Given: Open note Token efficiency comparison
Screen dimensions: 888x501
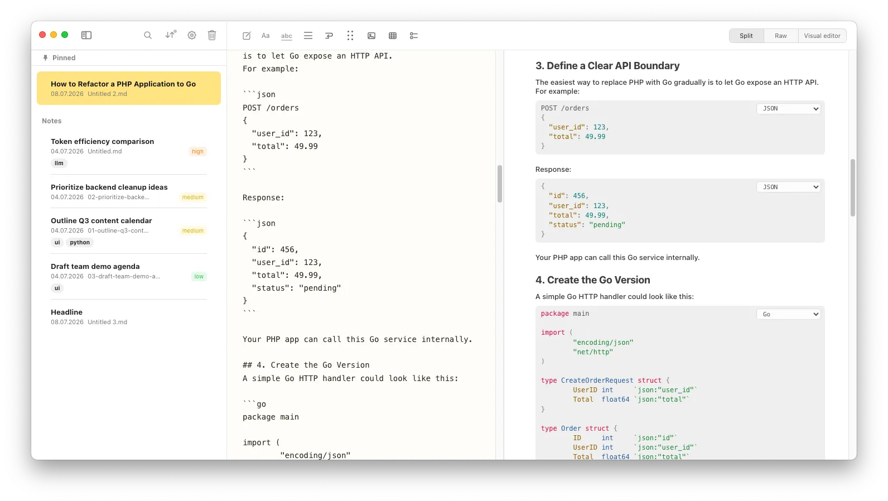Looking at the screenshot, I should point(129,152).
